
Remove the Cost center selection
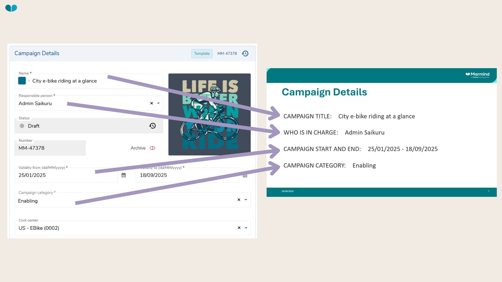coord(239,228)
